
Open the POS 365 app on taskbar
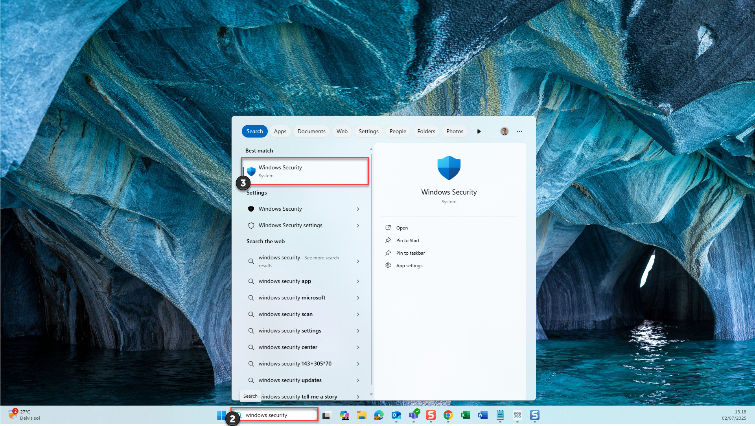point(517,415)
